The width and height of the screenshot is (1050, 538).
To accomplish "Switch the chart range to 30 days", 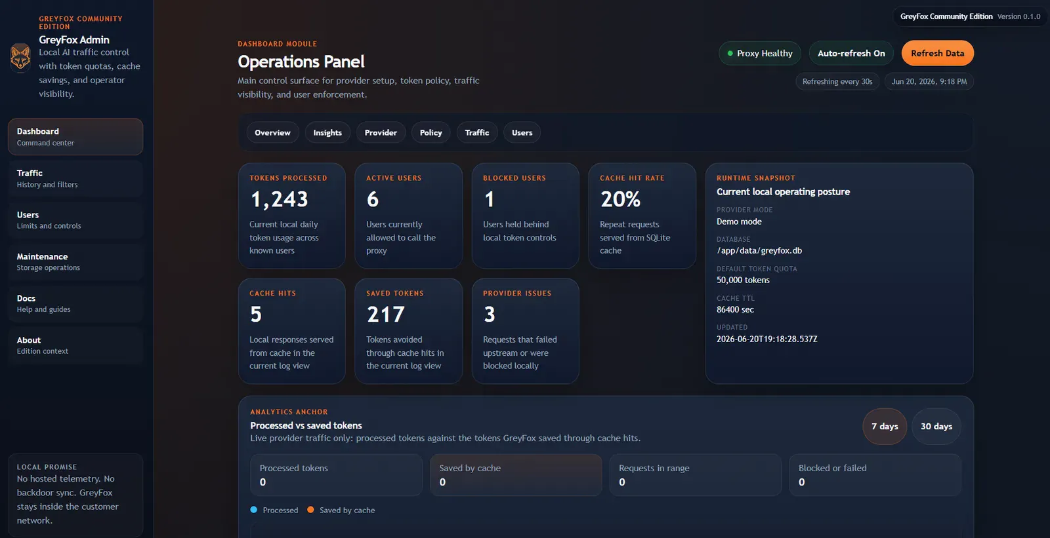I will [936, 426].
